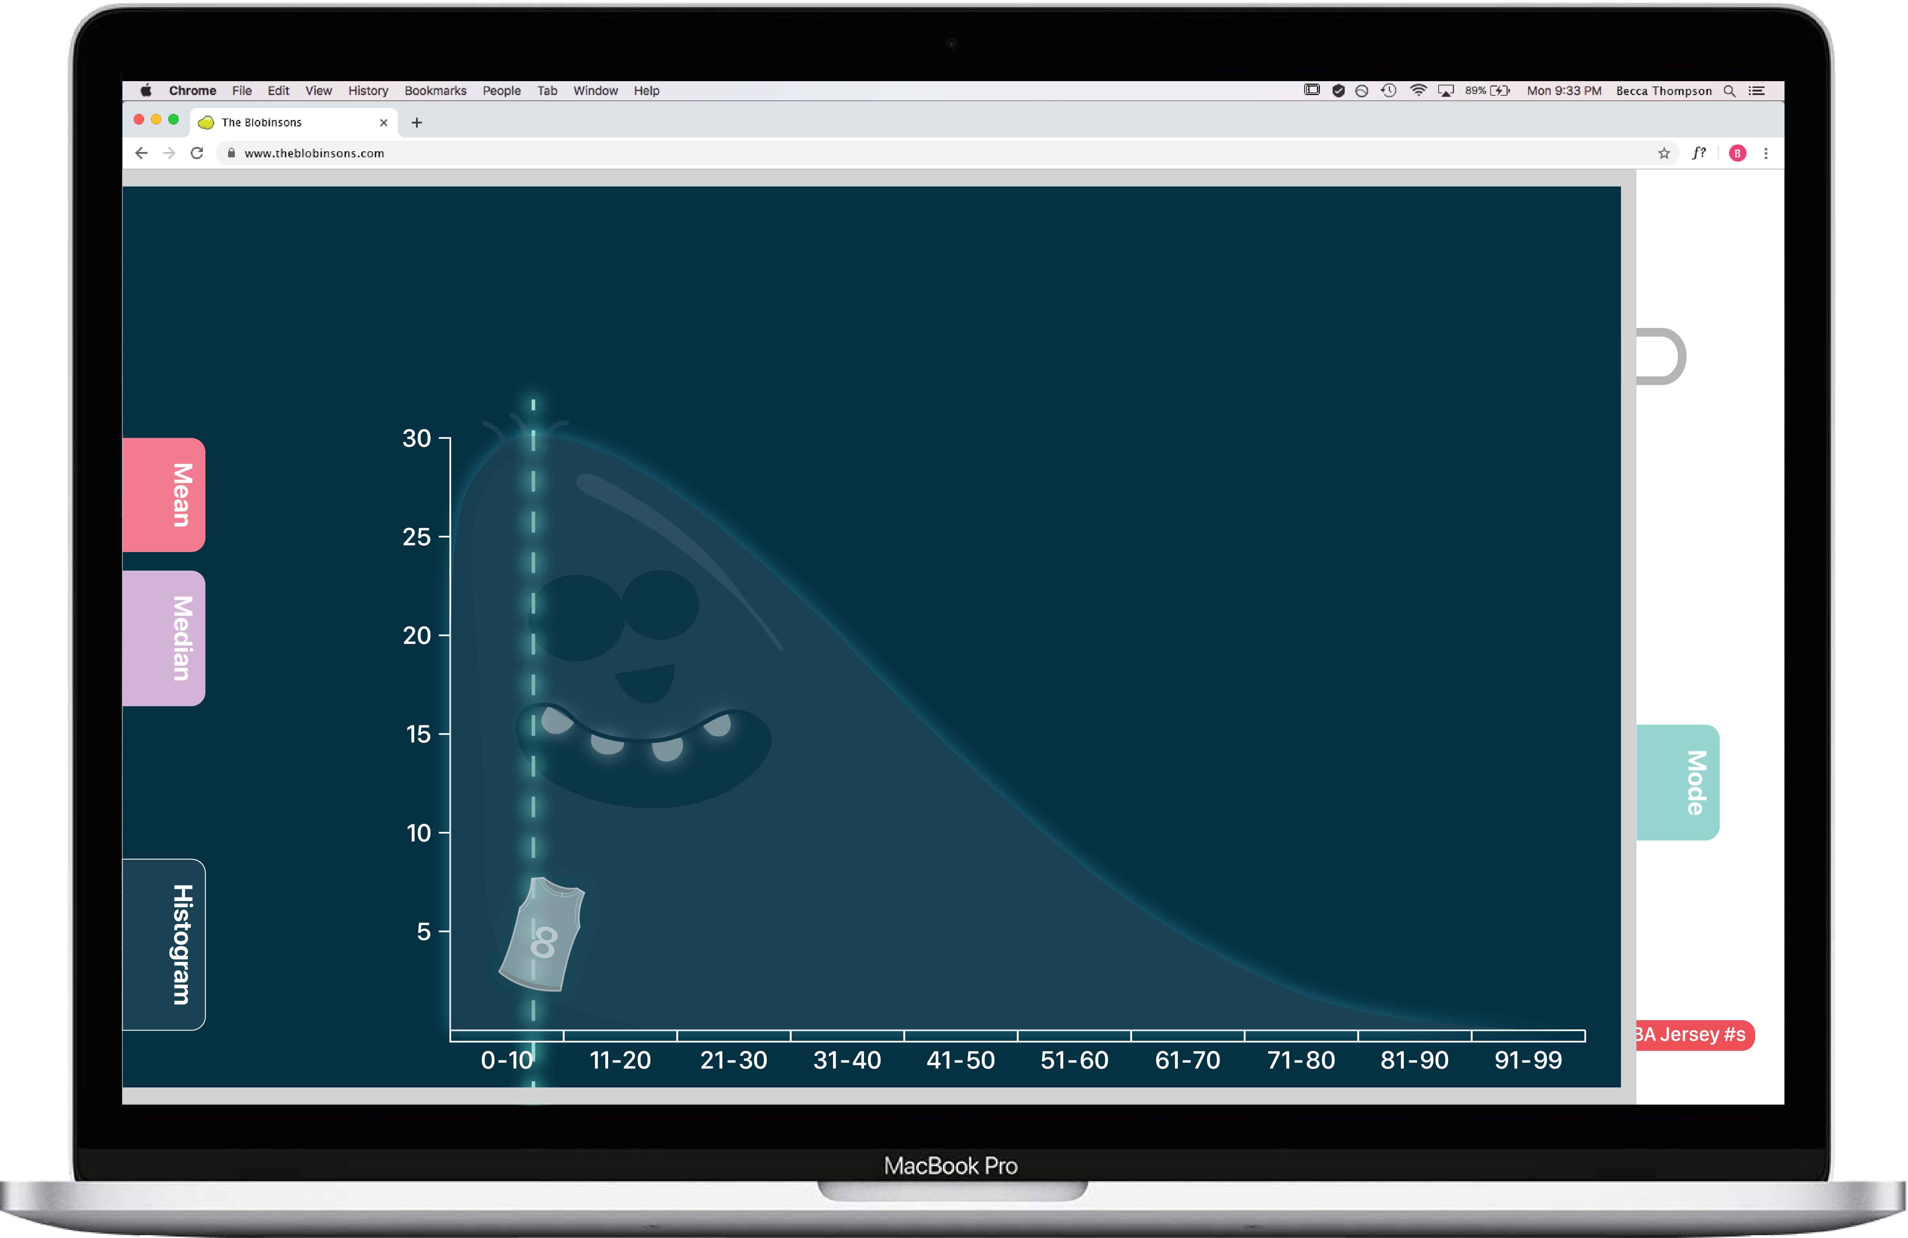Switch to The Blobinsons browser tab
This screenshot has height=1238, width=1908.
(294, 123)
